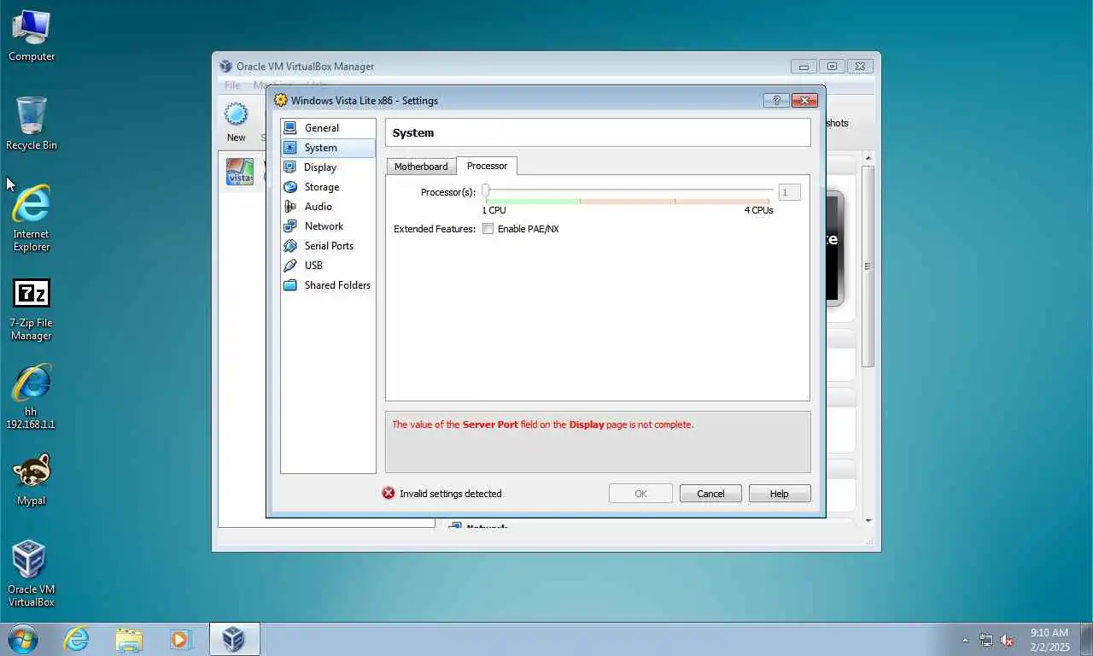The image size is (1093, 656).
Task: Open Windows Explorer folder in taskbar
Action: coord(129,639)
